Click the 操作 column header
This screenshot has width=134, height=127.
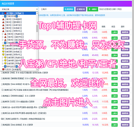[123, 26]
